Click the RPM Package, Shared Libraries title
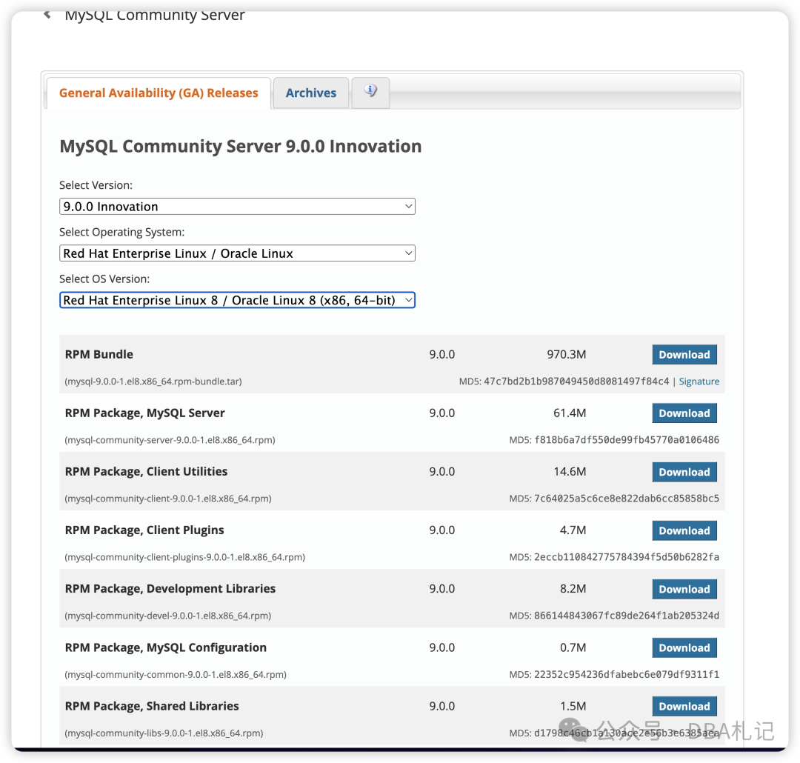Image resolution: width=800 pixels, height=763 pixels. click(x=152, y=706)
